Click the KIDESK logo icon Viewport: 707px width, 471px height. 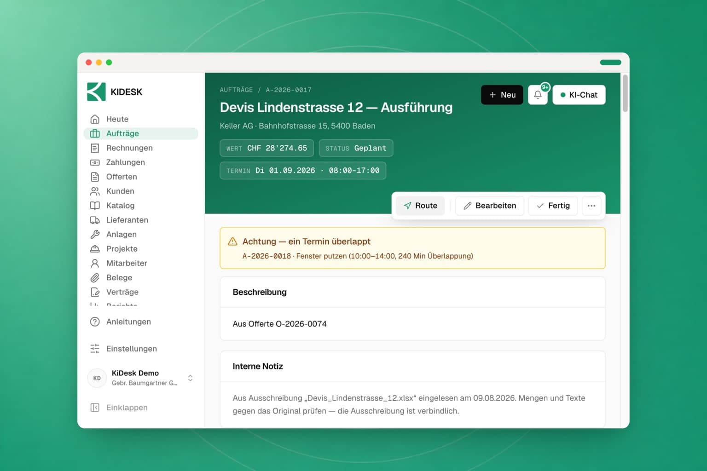pyautogui.click(x=96, y=92)
